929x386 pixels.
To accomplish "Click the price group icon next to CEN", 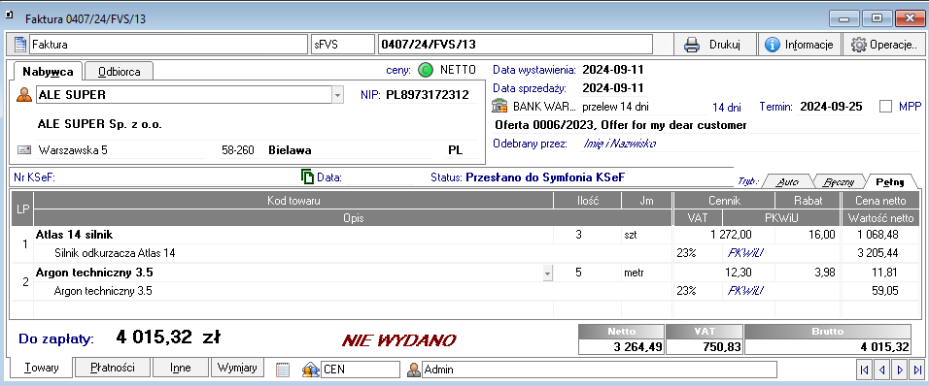I will pyautogui.click(x=310, y=370).
